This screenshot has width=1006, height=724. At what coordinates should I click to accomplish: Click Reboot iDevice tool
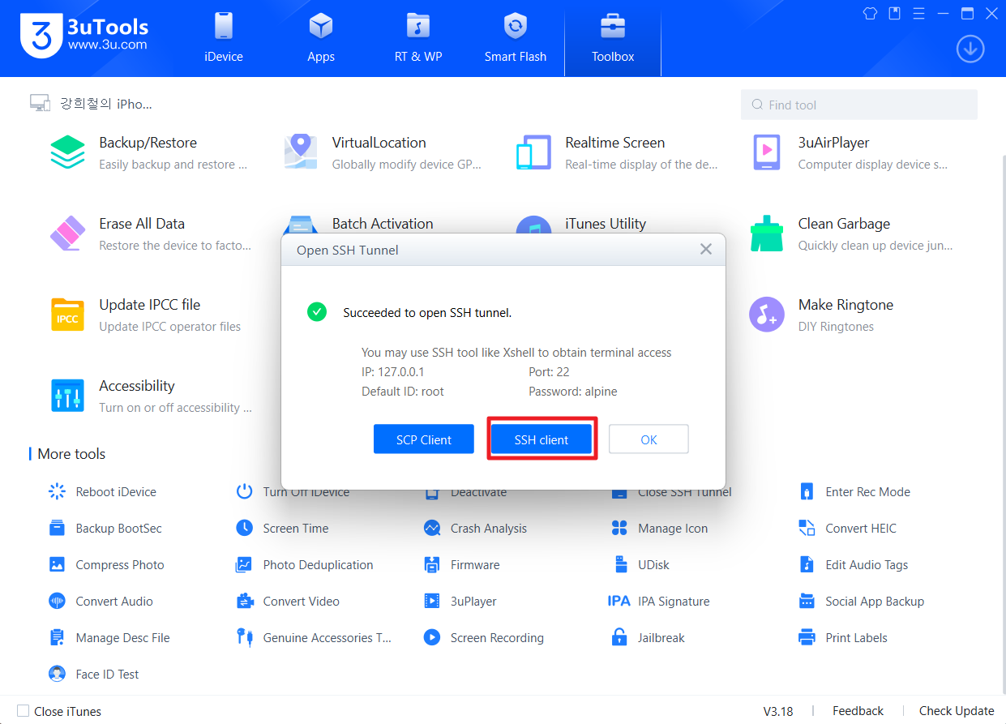[x=103, y=491]
